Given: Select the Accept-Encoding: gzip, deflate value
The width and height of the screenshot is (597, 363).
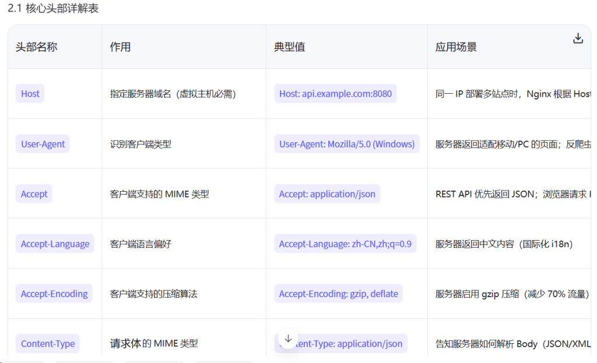Looking at the screenshot, I should point(338,294).
